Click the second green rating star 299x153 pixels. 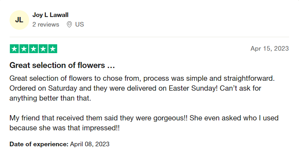pos(24,49)
